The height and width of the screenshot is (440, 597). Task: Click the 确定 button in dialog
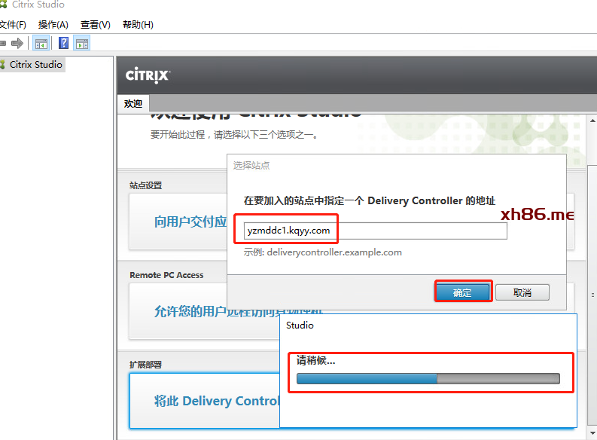[x=462, y=292]
